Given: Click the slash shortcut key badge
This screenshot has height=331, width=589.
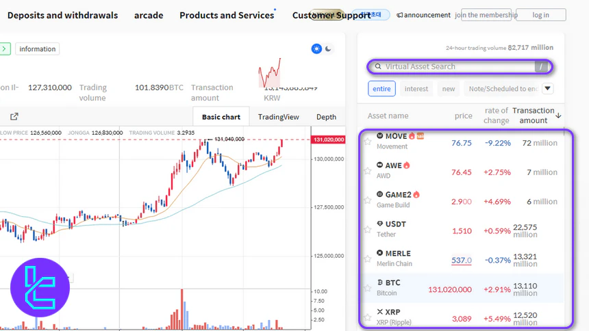Looking at the screenshot, I should (541, 67).
